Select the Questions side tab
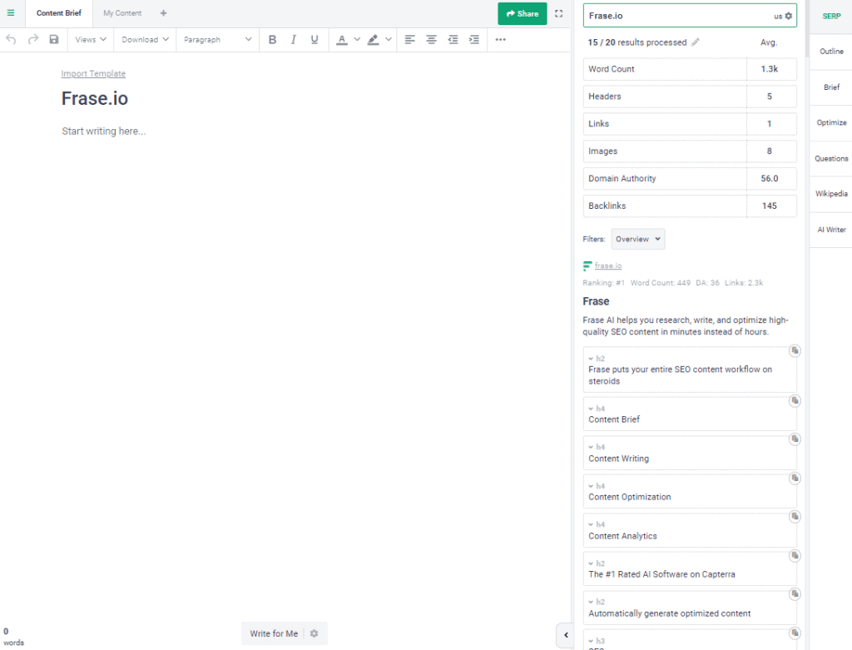 [x=831, y=159]
